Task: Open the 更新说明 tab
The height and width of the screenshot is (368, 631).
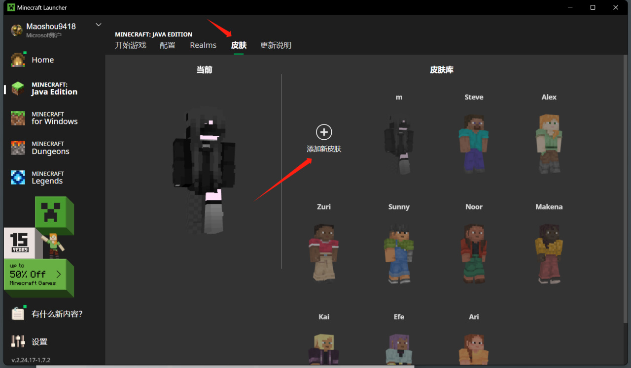Action: point(276,45)
